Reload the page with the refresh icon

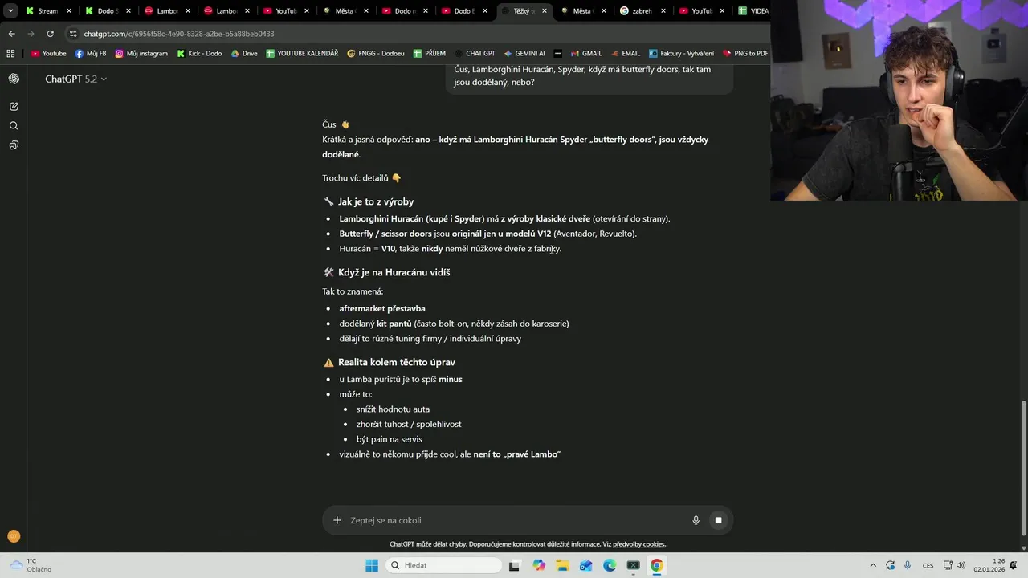pyautogui.click(x=50, y=34)
